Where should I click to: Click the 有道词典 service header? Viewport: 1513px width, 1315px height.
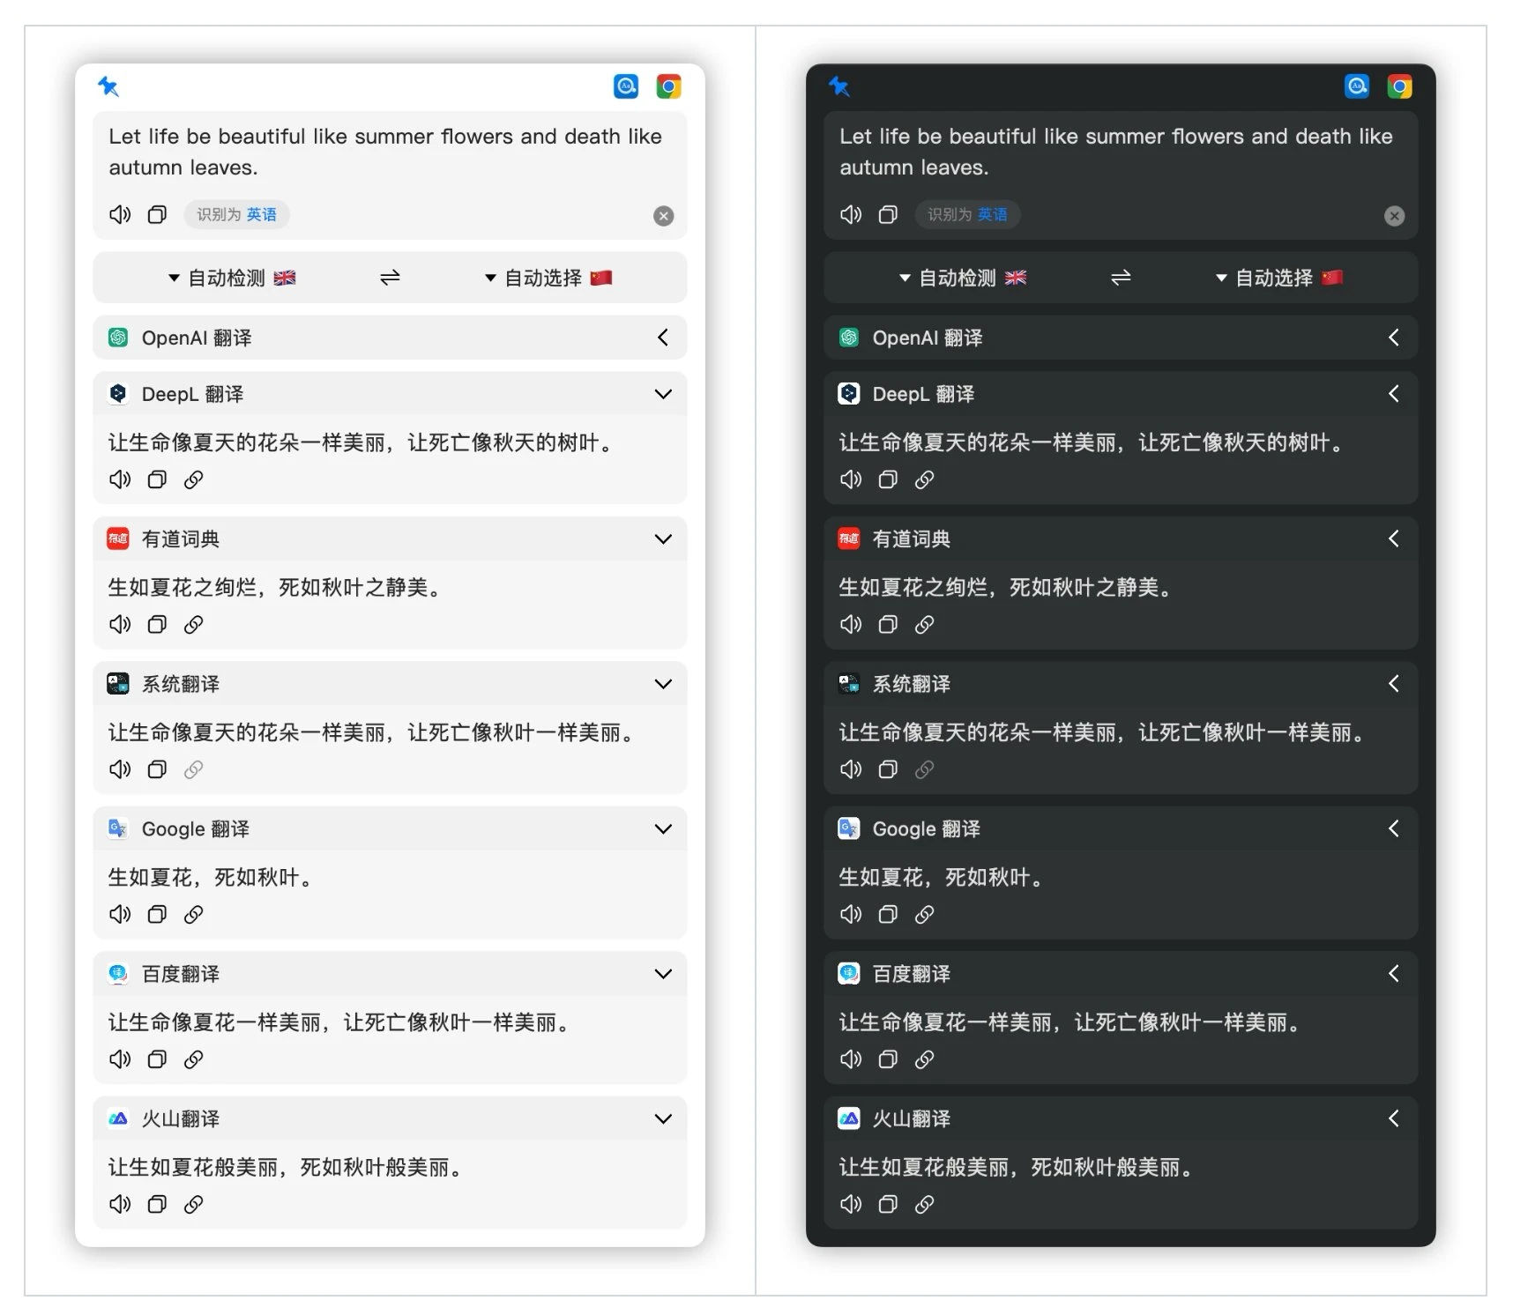point(181,539)
